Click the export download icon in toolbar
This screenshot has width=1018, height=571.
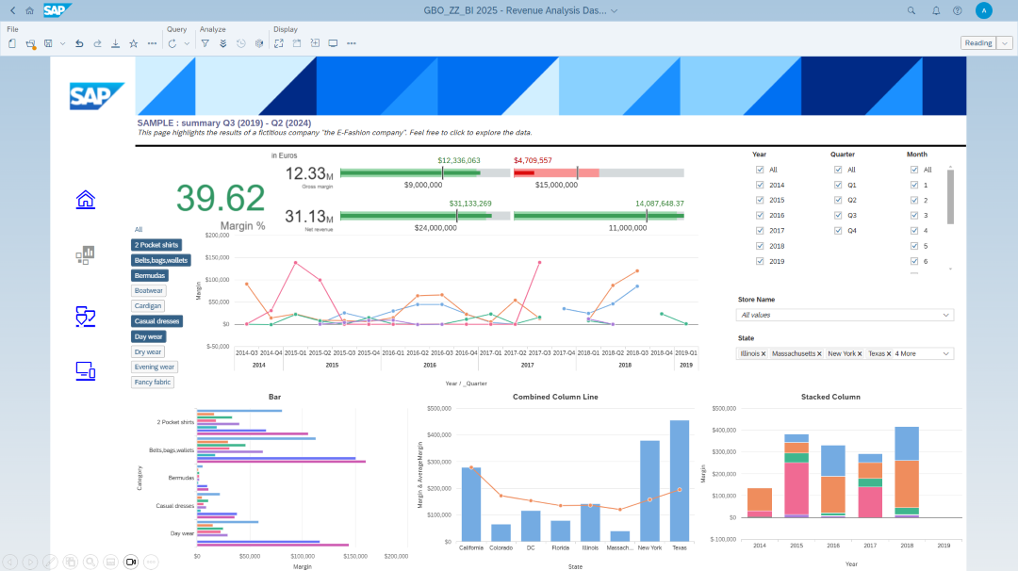point(115,43)
